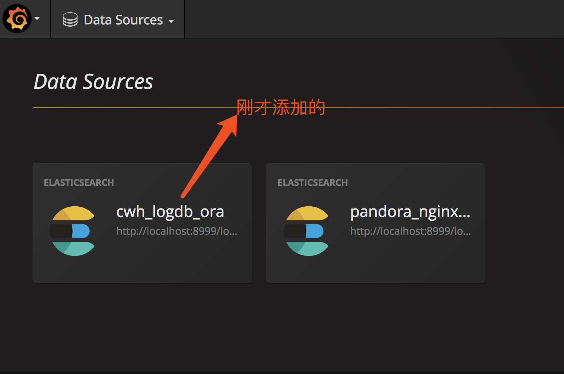The image size is (564, 374).
Task: Click the localhost URL under cwh_logdb_ora
Action: (x=177, y=231)
